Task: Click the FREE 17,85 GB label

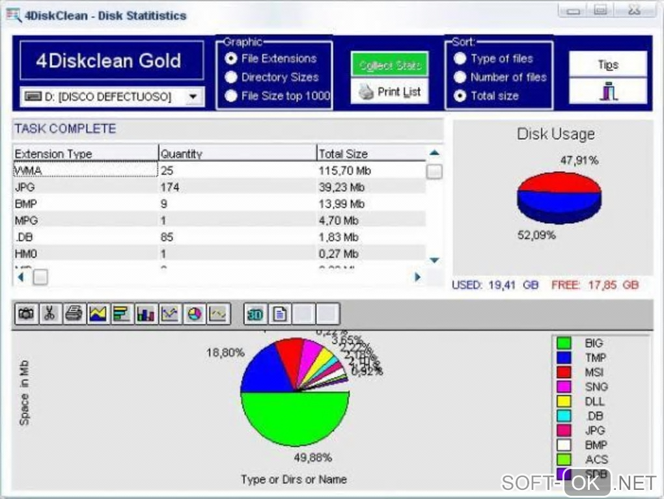Action: tap(595, 285)
